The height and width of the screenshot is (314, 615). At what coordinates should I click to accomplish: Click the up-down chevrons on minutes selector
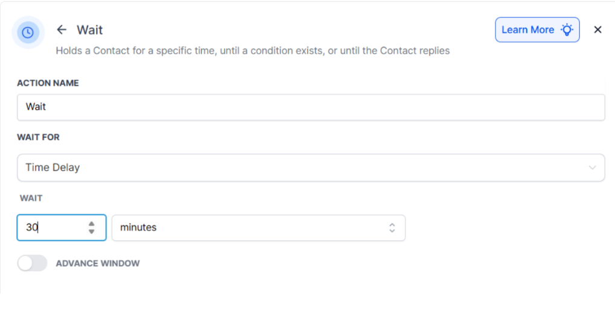click(392, 228)
